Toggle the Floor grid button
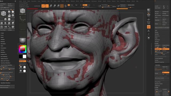 pyautogui.click(x=149, y=19)
